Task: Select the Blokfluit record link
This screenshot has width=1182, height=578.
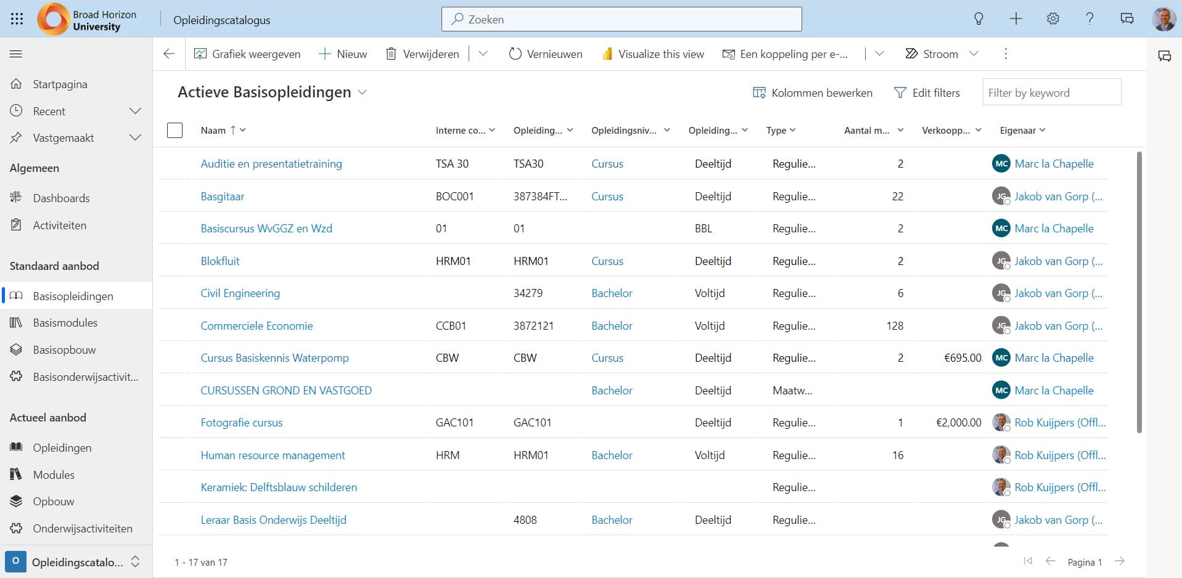Action: [220, 261]
